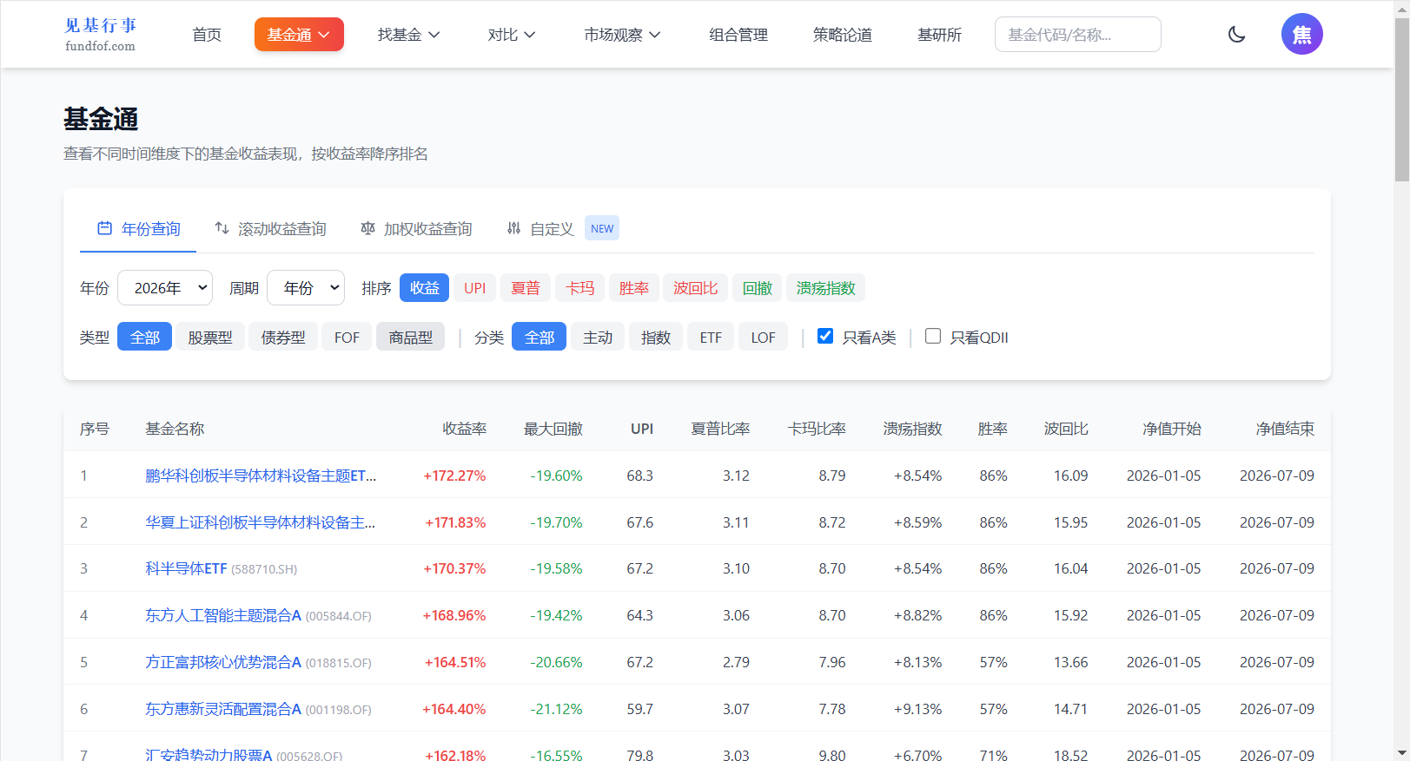Click the 夏普比率 column header

(720, 429)
